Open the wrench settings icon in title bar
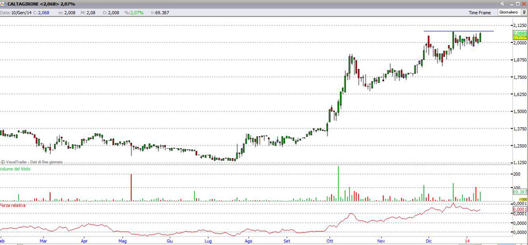Screen dimensions: 528x245 [x=503, y=4]
